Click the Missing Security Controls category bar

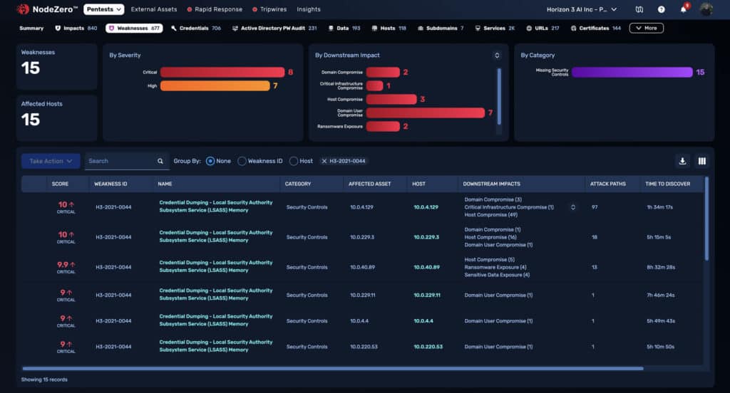(x=632, y=72)
